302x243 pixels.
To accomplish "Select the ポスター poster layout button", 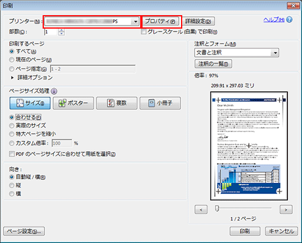I will tap(74, 103).
